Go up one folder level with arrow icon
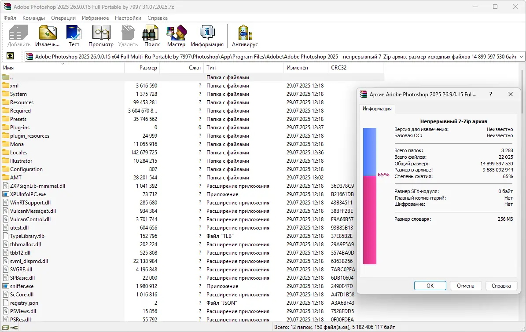 tap(11, 56)
